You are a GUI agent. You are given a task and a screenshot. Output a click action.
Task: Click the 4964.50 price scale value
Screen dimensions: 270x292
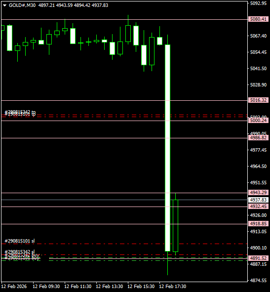258,167
